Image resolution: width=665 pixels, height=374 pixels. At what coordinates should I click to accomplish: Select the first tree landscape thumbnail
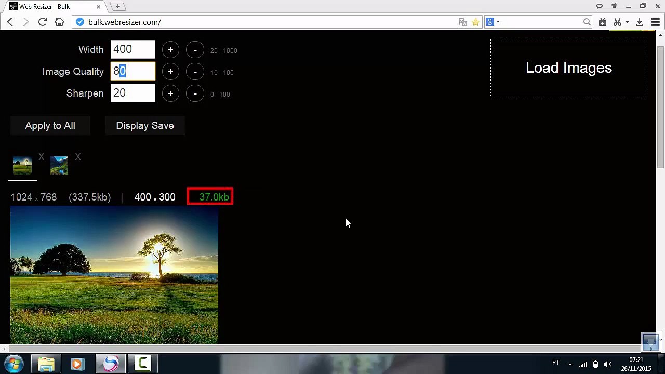(x=22, y=166)
